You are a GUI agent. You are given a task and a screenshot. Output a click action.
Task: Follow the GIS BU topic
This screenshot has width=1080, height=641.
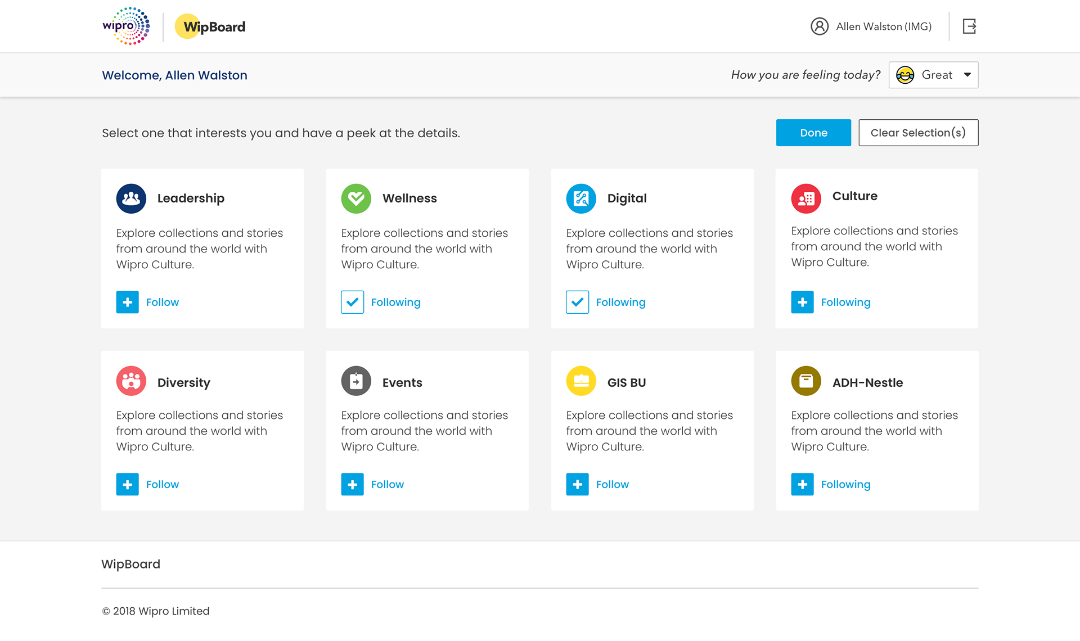click(578, 484)
